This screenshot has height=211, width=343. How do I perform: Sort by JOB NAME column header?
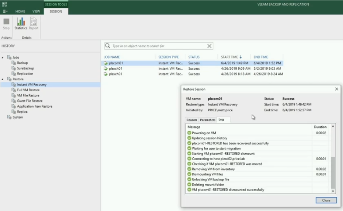pyautogui.click(x=112, y=57)
